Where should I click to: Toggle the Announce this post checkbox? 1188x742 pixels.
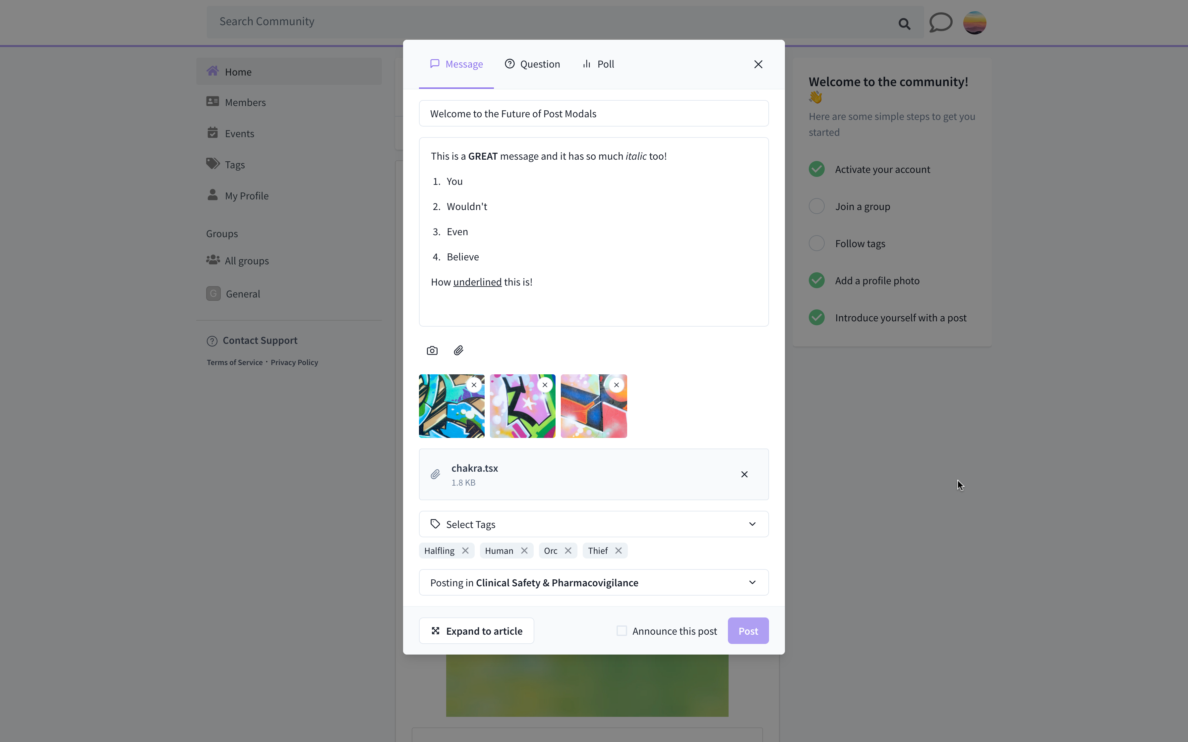[622, 631]
